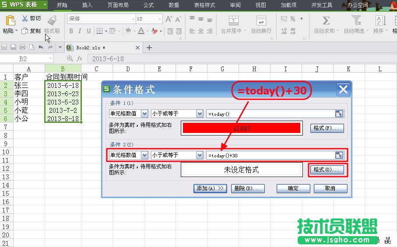The image size is (397, 247).
Task: Click the 添加(A) >> button
Action: [210, 188]
